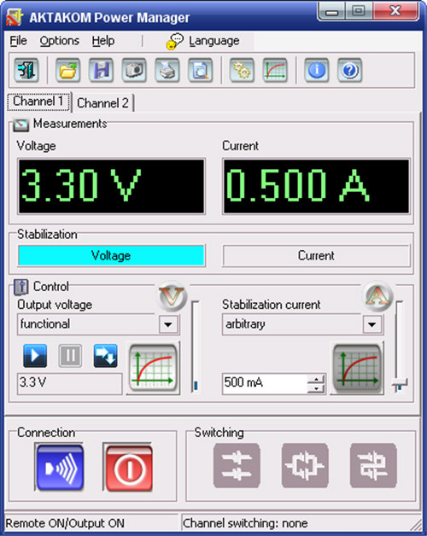427x536 pixels.
Task: Click the blue Connection connect button
Action: [60, 468]
